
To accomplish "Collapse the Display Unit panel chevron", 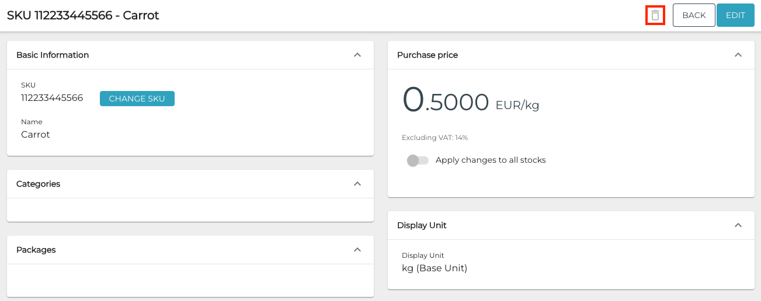I will (x=738, y=225).
